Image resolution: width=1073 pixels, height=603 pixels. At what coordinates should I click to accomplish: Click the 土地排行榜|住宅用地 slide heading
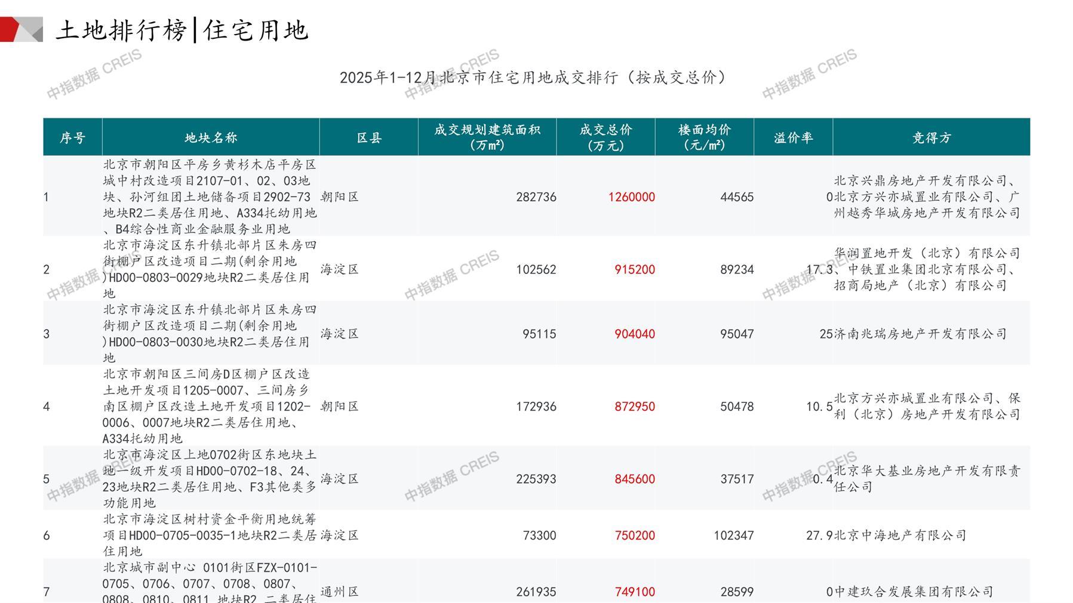182,30
